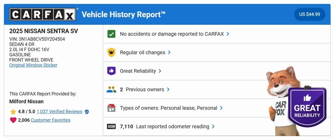The width and height of the screenshot is (334, 140).
Task: Expand the Regular oil changes chevron
Action: click(x=169, y=53)
